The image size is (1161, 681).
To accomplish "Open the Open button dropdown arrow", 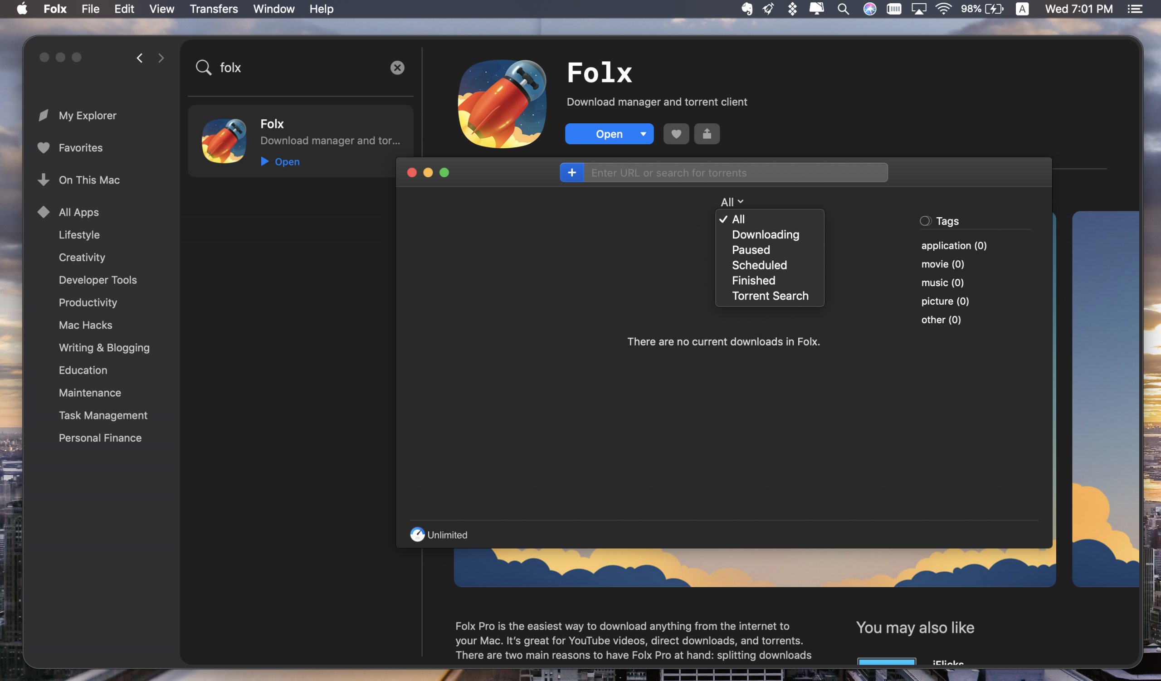I will (x=643, y=134).
